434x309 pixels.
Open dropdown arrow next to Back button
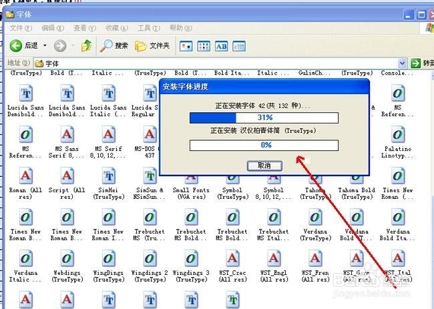(x=45, y=45)
